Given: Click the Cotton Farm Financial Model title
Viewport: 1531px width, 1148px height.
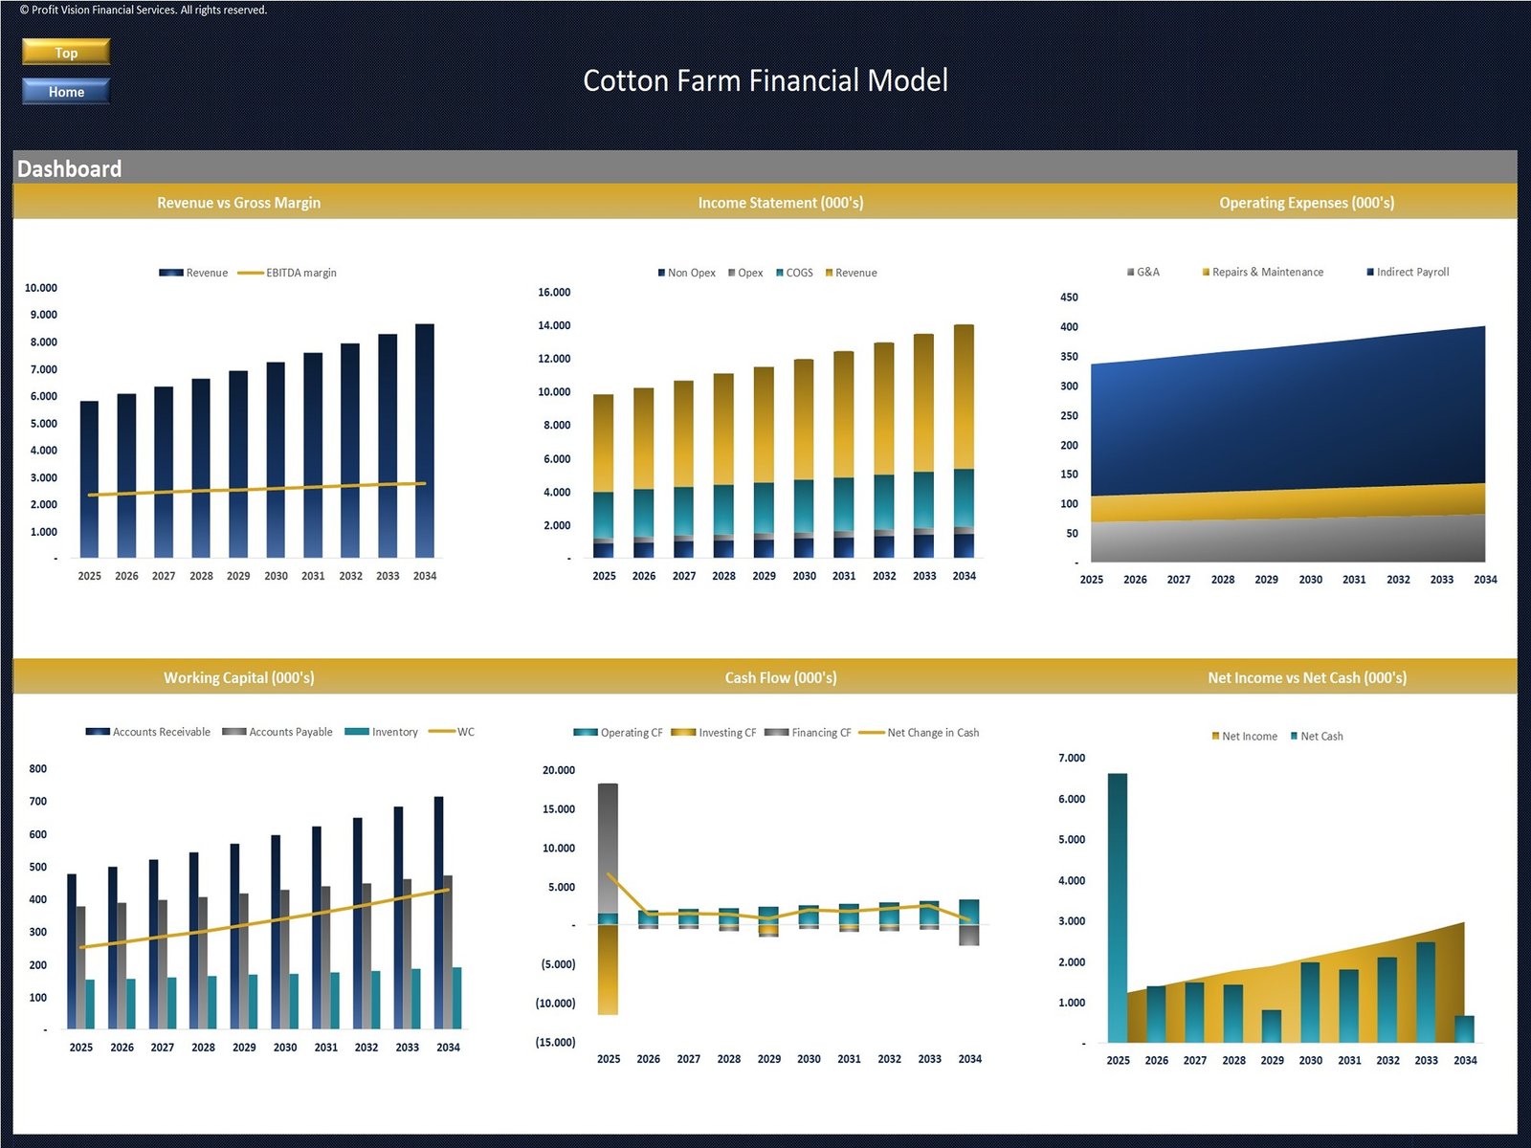Looking at the screenshot, I should [765, 80].
